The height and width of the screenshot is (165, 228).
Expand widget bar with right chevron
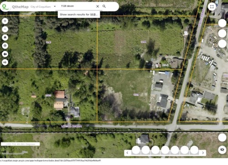(203, 153)
